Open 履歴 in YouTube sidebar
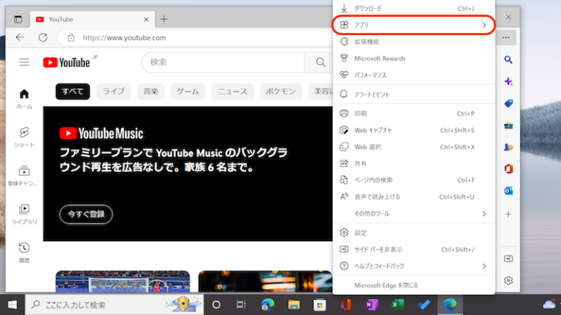Screen dimensions: 561x315 pos(24,252)
